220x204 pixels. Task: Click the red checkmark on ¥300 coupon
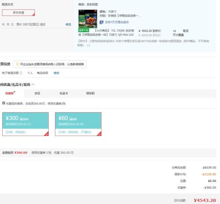click(x=47, y=134)
